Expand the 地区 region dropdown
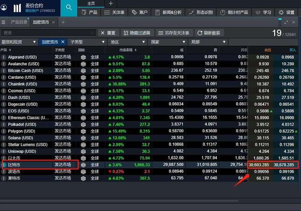The height and width of the screenshot is (211, 301). (127, 42)
